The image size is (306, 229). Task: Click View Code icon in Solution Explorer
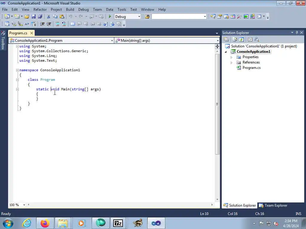[250, 40]
